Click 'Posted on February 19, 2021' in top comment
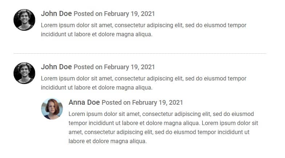Screen dimensions: 285x158 [x=114, y=14]
